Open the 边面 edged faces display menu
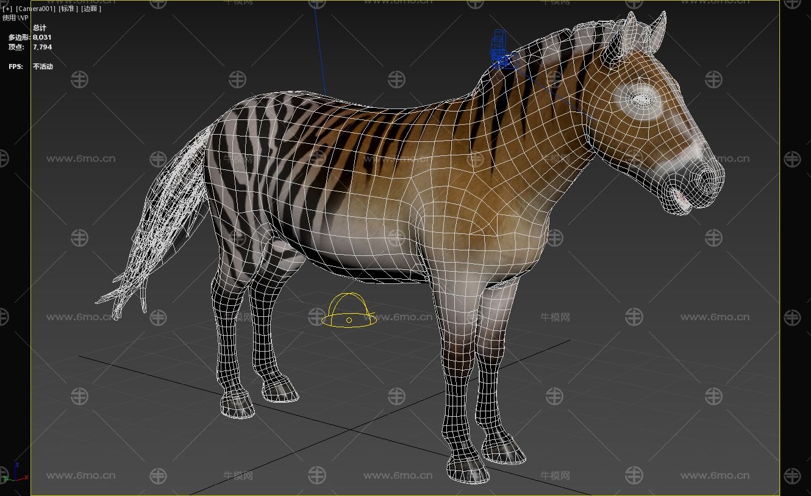The width and height of the screenshot is (811, 496). pos(91,9)
